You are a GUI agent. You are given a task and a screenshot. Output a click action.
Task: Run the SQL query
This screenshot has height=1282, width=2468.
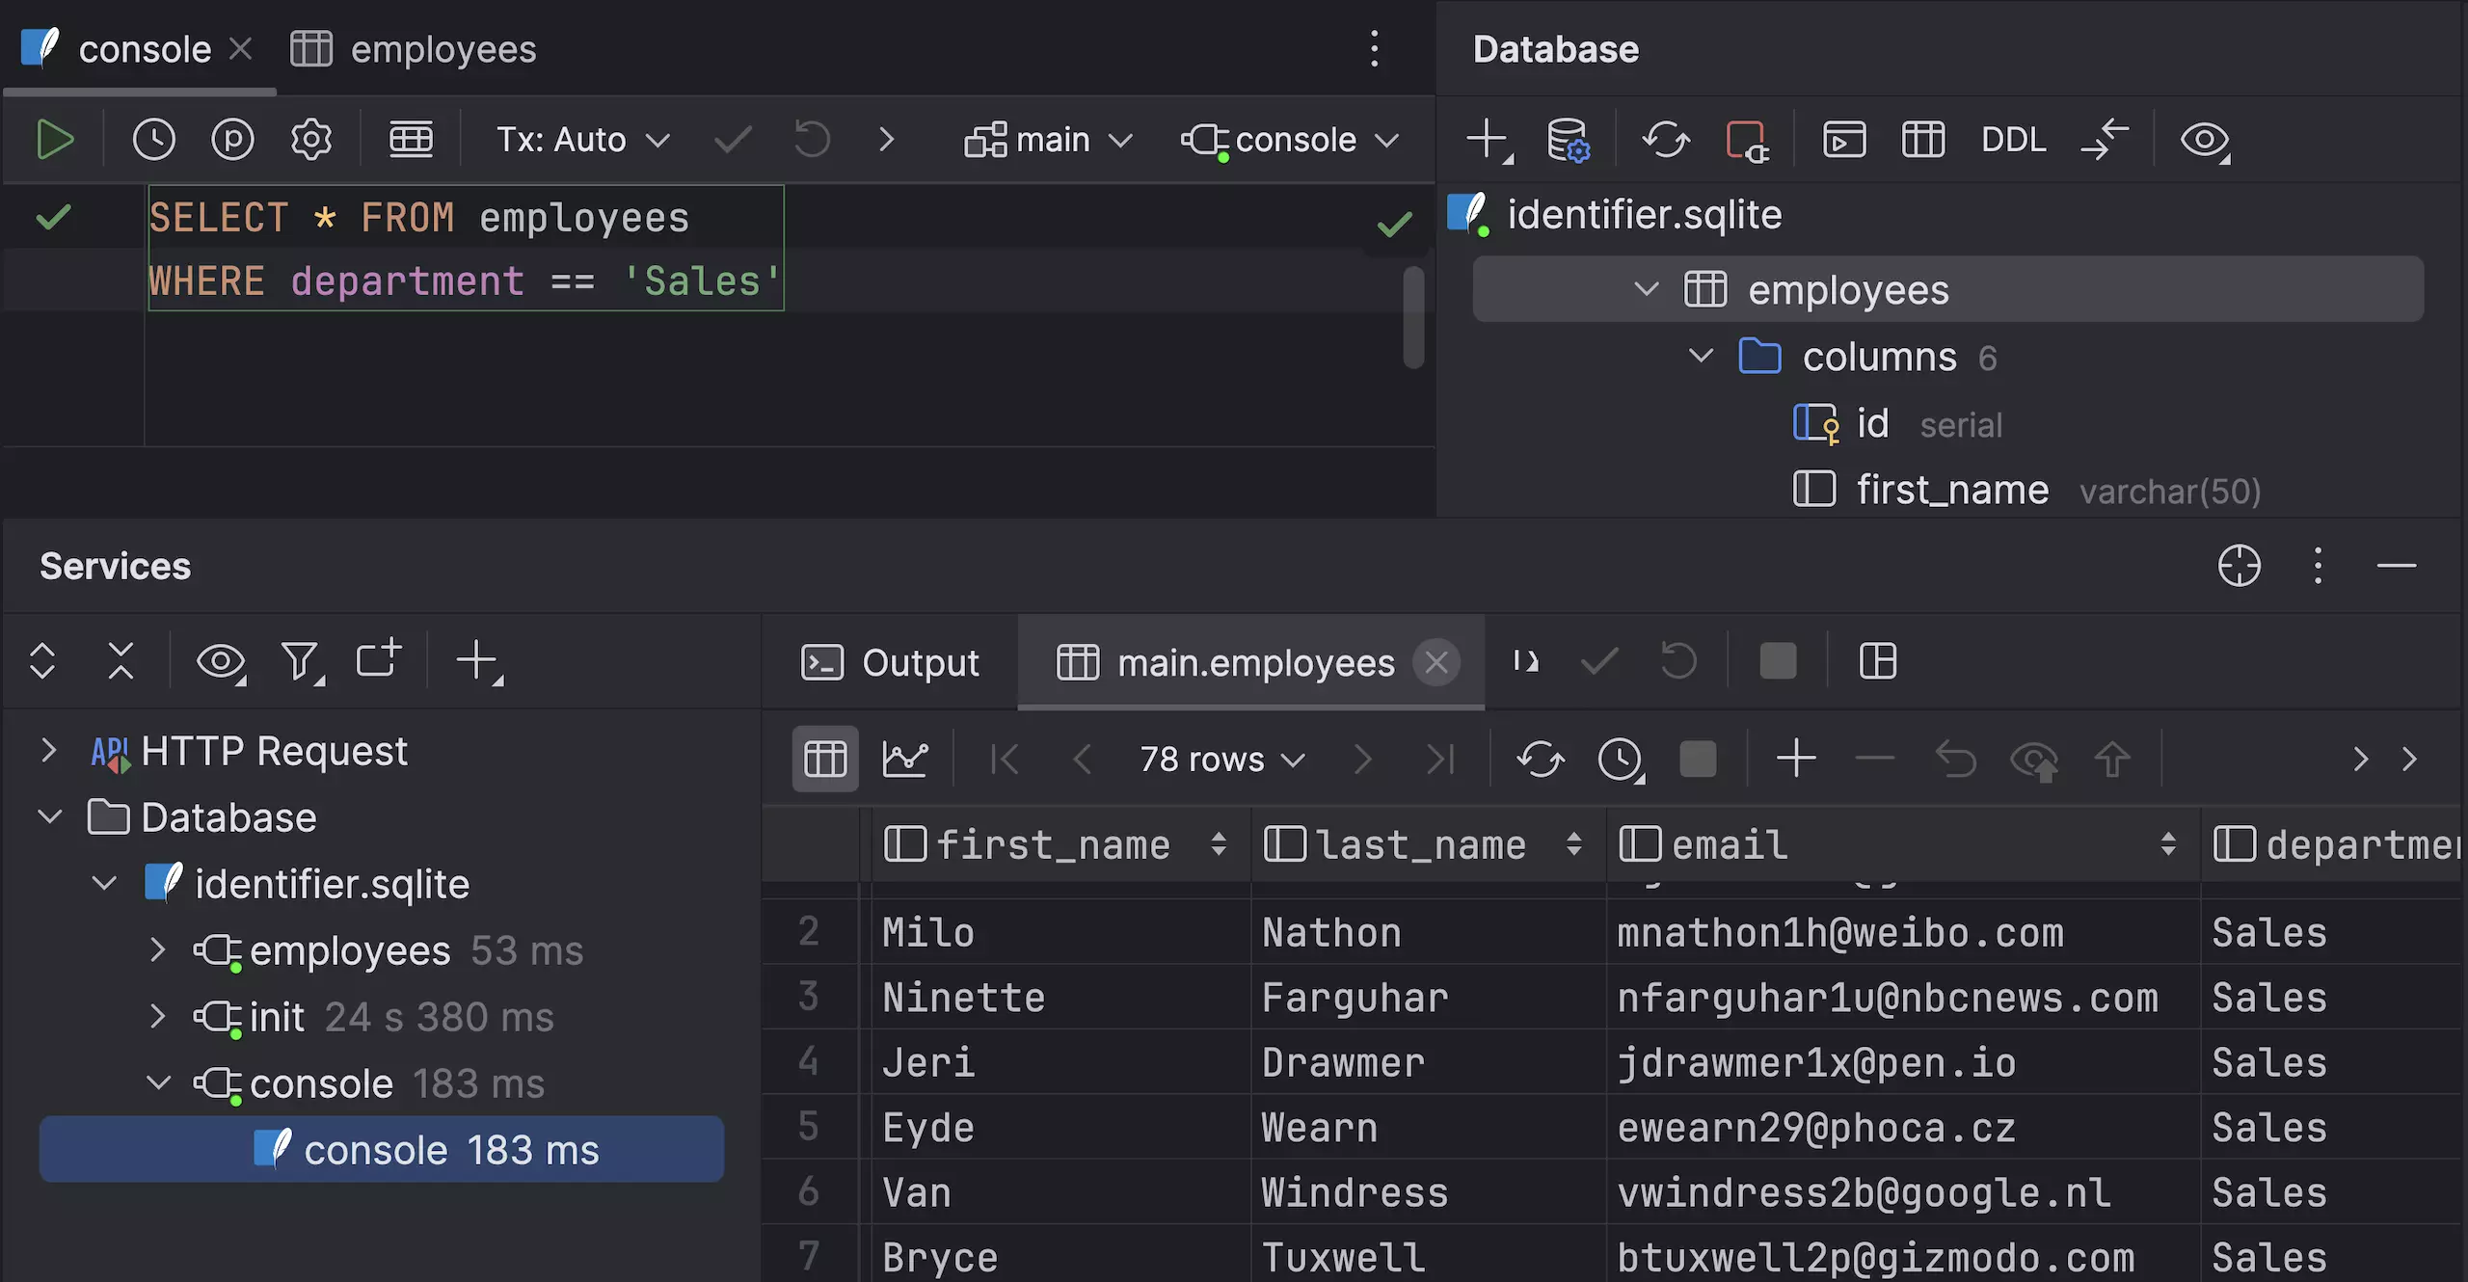coord(55,139)
